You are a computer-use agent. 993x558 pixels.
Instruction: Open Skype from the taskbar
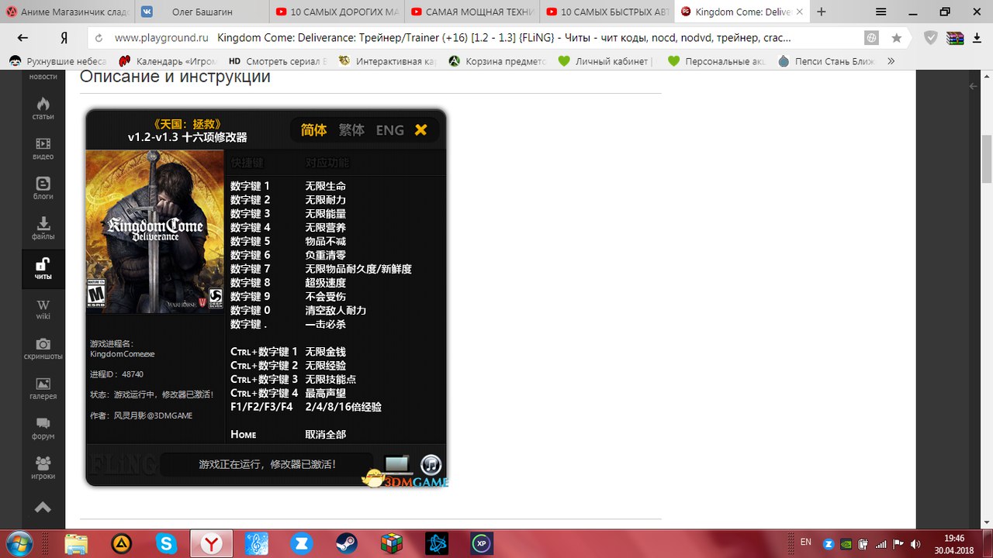tap(166, 544)
